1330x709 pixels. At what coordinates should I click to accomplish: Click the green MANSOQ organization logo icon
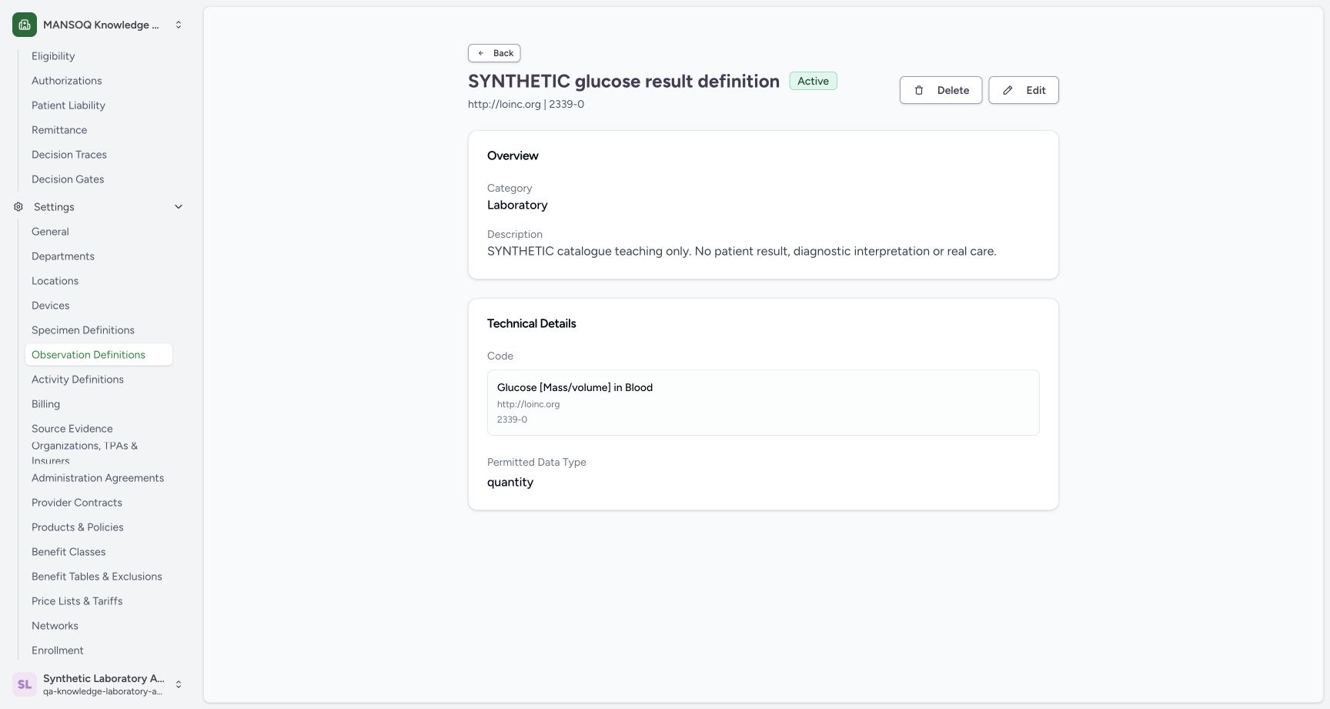click(25, 25)
